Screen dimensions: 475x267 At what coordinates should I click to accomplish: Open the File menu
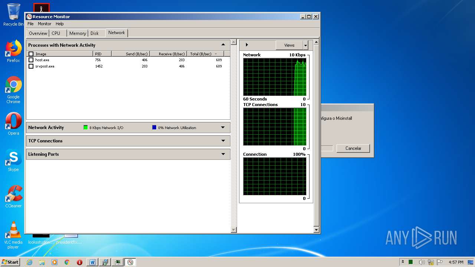click(30, 24)
